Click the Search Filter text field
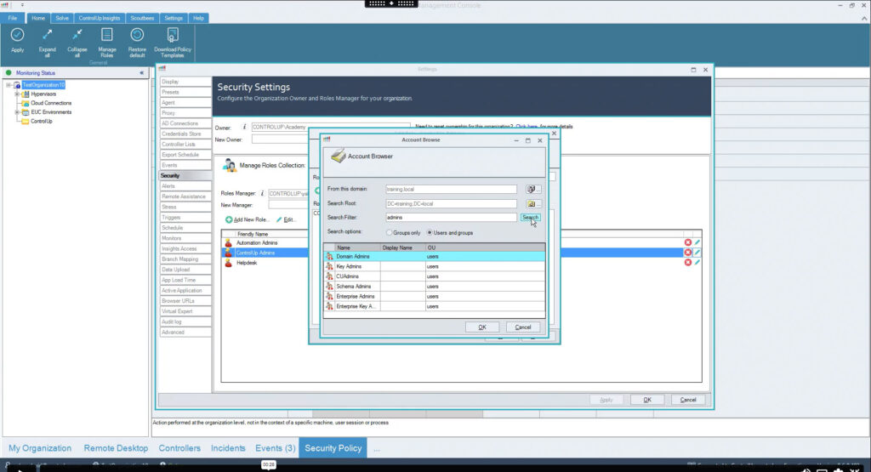 point(450,218)
